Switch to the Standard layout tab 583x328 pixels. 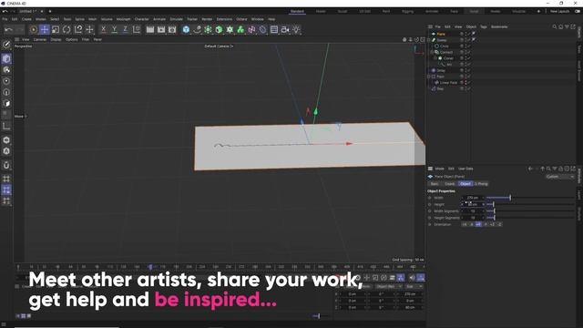(x=297, y=12)
